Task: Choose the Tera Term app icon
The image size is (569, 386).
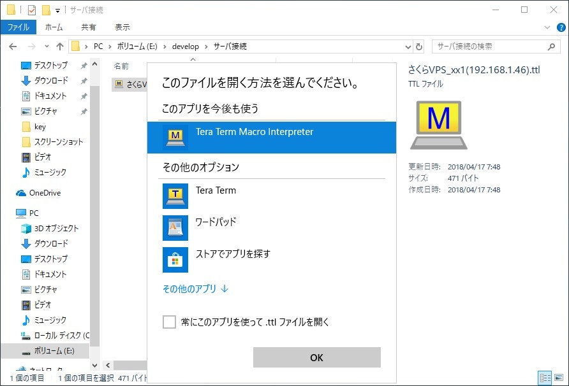Action: pyautogui.click(x=175, y=196)
